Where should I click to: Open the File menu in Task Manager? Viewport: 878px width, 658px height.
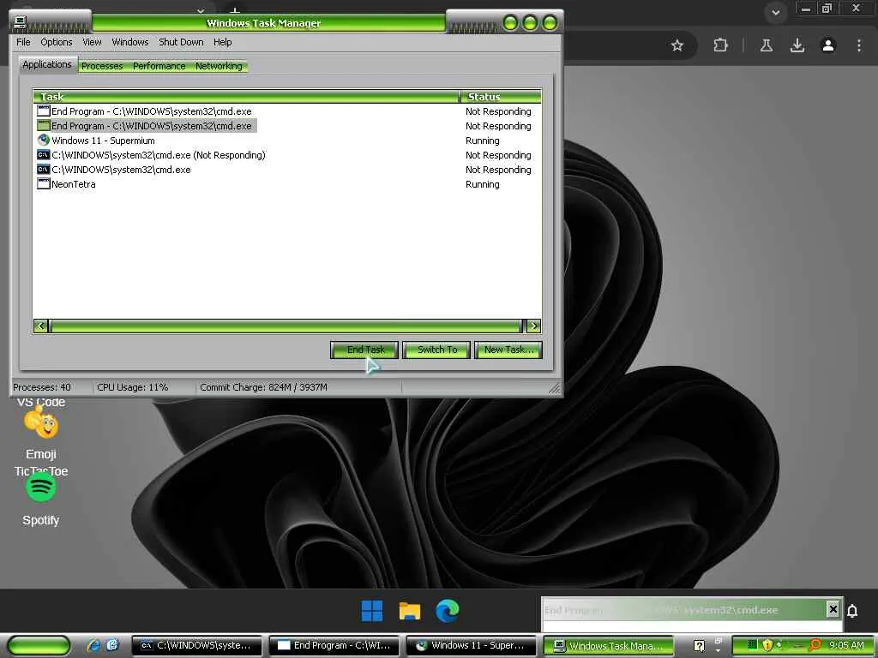coord(23,42)
